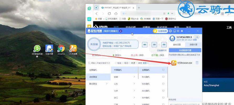Open the 360安全浏览器 desktop shortcut
This screenshot has width=234, height=105.
pyautogui.click(x=37, y=51)
